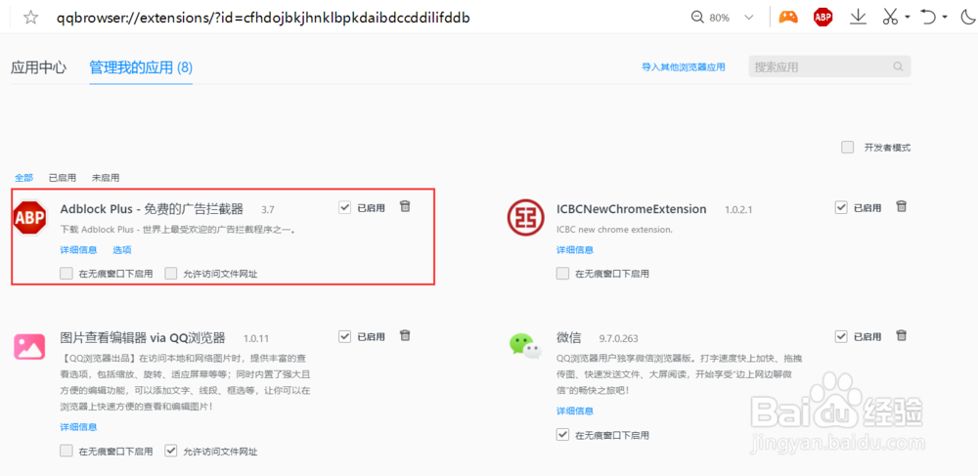The image size is (978, 476).
Task: Expand the zoom level dropdown arrow
Action: pos(749,18)
